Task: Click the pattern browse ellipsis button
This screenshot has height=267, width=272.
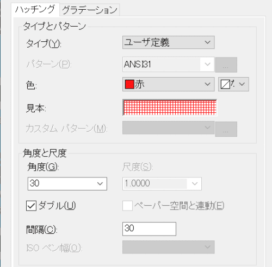Action: tap(226, 65)
